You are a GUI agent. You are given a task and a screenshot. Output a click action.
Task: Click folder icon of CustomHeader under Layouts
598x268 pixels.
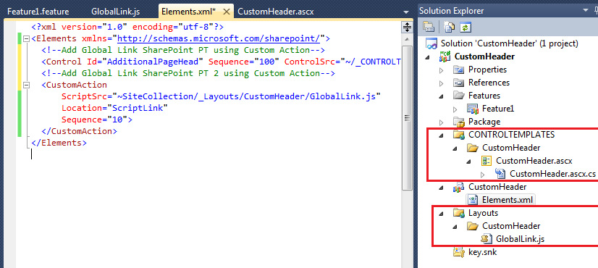tap(473, 226)
